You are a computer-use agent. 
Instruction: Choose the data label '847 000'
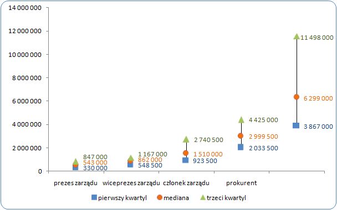(95, 157)
